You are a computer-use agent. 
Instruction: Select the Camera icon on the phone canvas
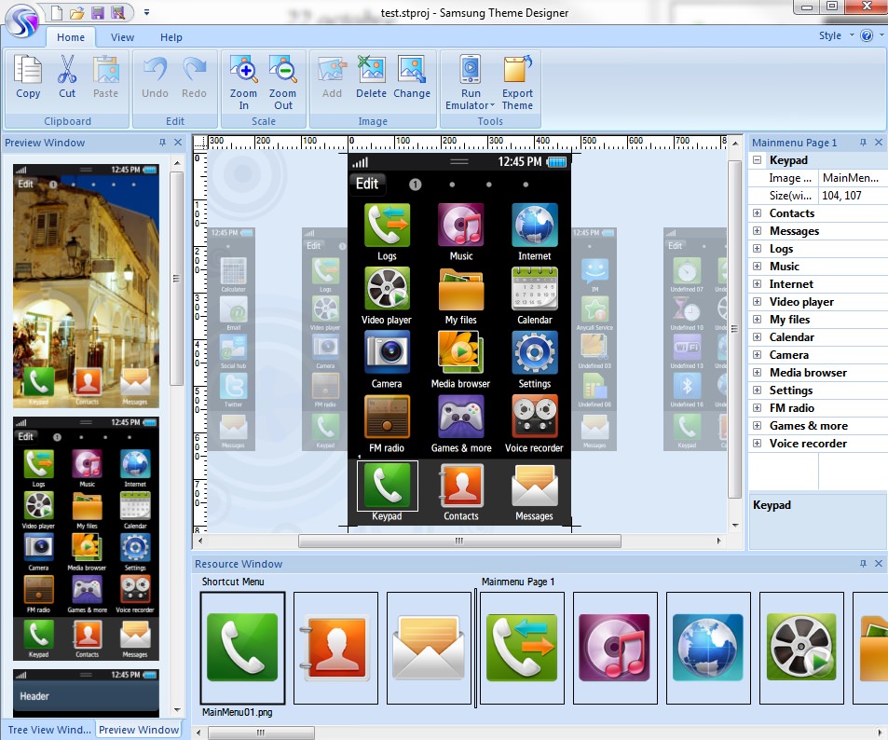[387, 352]
